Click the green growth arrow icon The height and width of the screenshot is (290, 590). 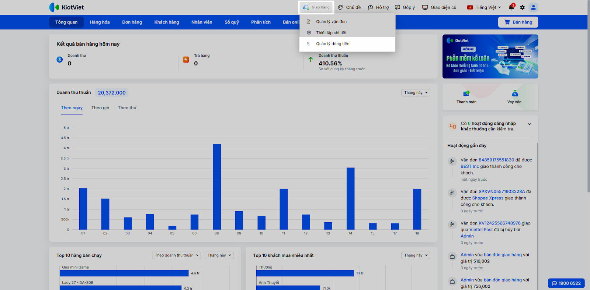pos(310,60)
